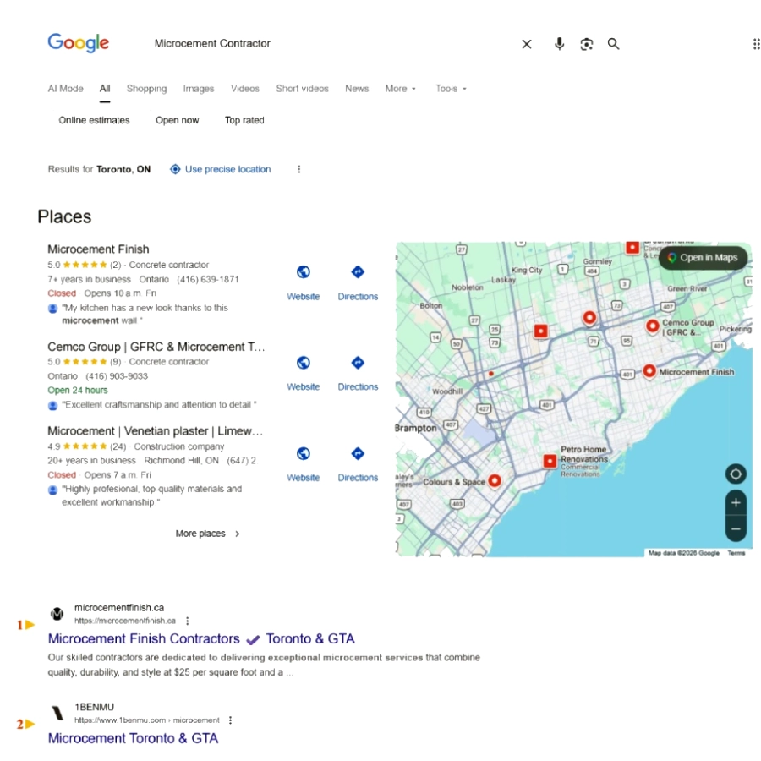Apply the Online estimates filter
Viewport: 761px width, 761px height.
pos(94,120)
